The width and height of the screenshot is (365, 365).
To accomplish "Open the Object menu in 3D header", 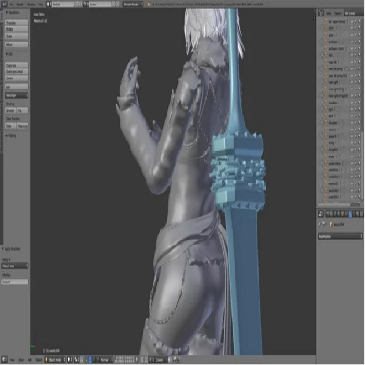I will point(38,360).
